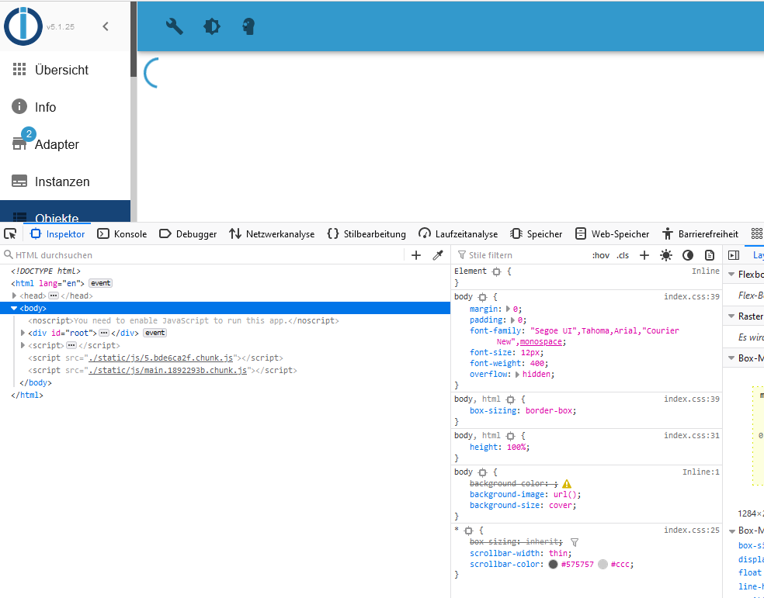This screenshot has height=598, width=764.
Task: Expand the div id root node
Action: (23, 333)
